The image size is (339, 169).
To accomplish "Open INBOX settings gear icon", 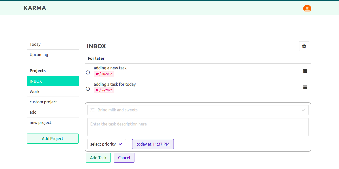I will pos(304,46).
